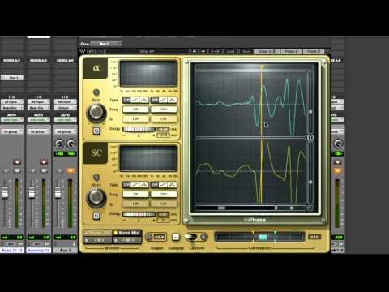
Task: Open automation mode dropdown on second track
Action: tap(39, 119)
